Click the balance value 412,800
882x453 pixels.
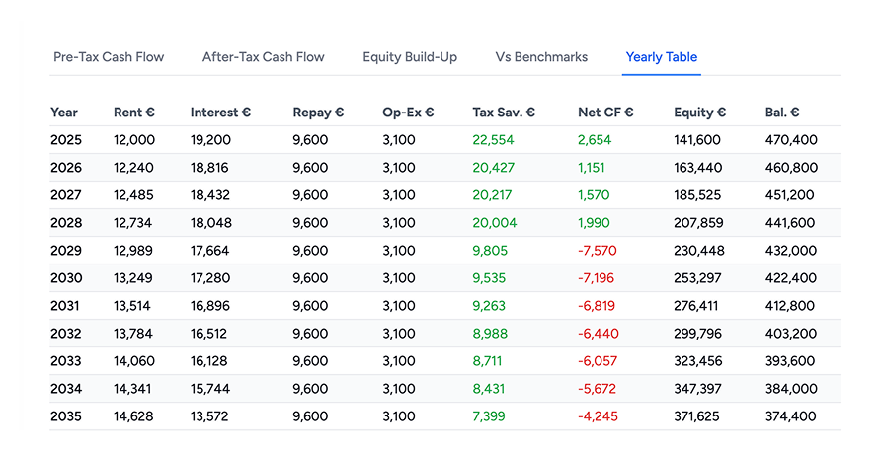790,306
